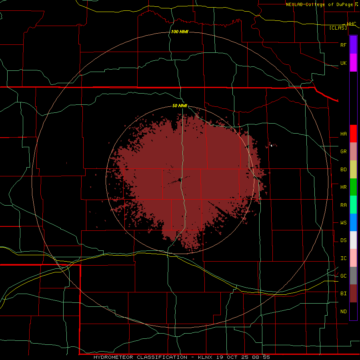Viewport: 360px width, 360px height.
Task: Click the red HA color swatch
Action: [353, 134]
